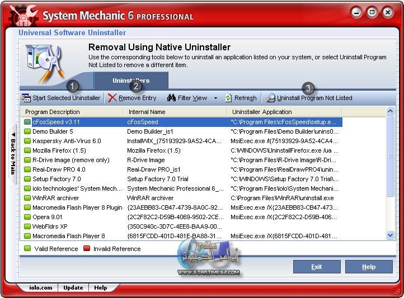Select the cFosSpeed v3.11 row
Viewport: 404px width, 298px height.
[183, 122]
